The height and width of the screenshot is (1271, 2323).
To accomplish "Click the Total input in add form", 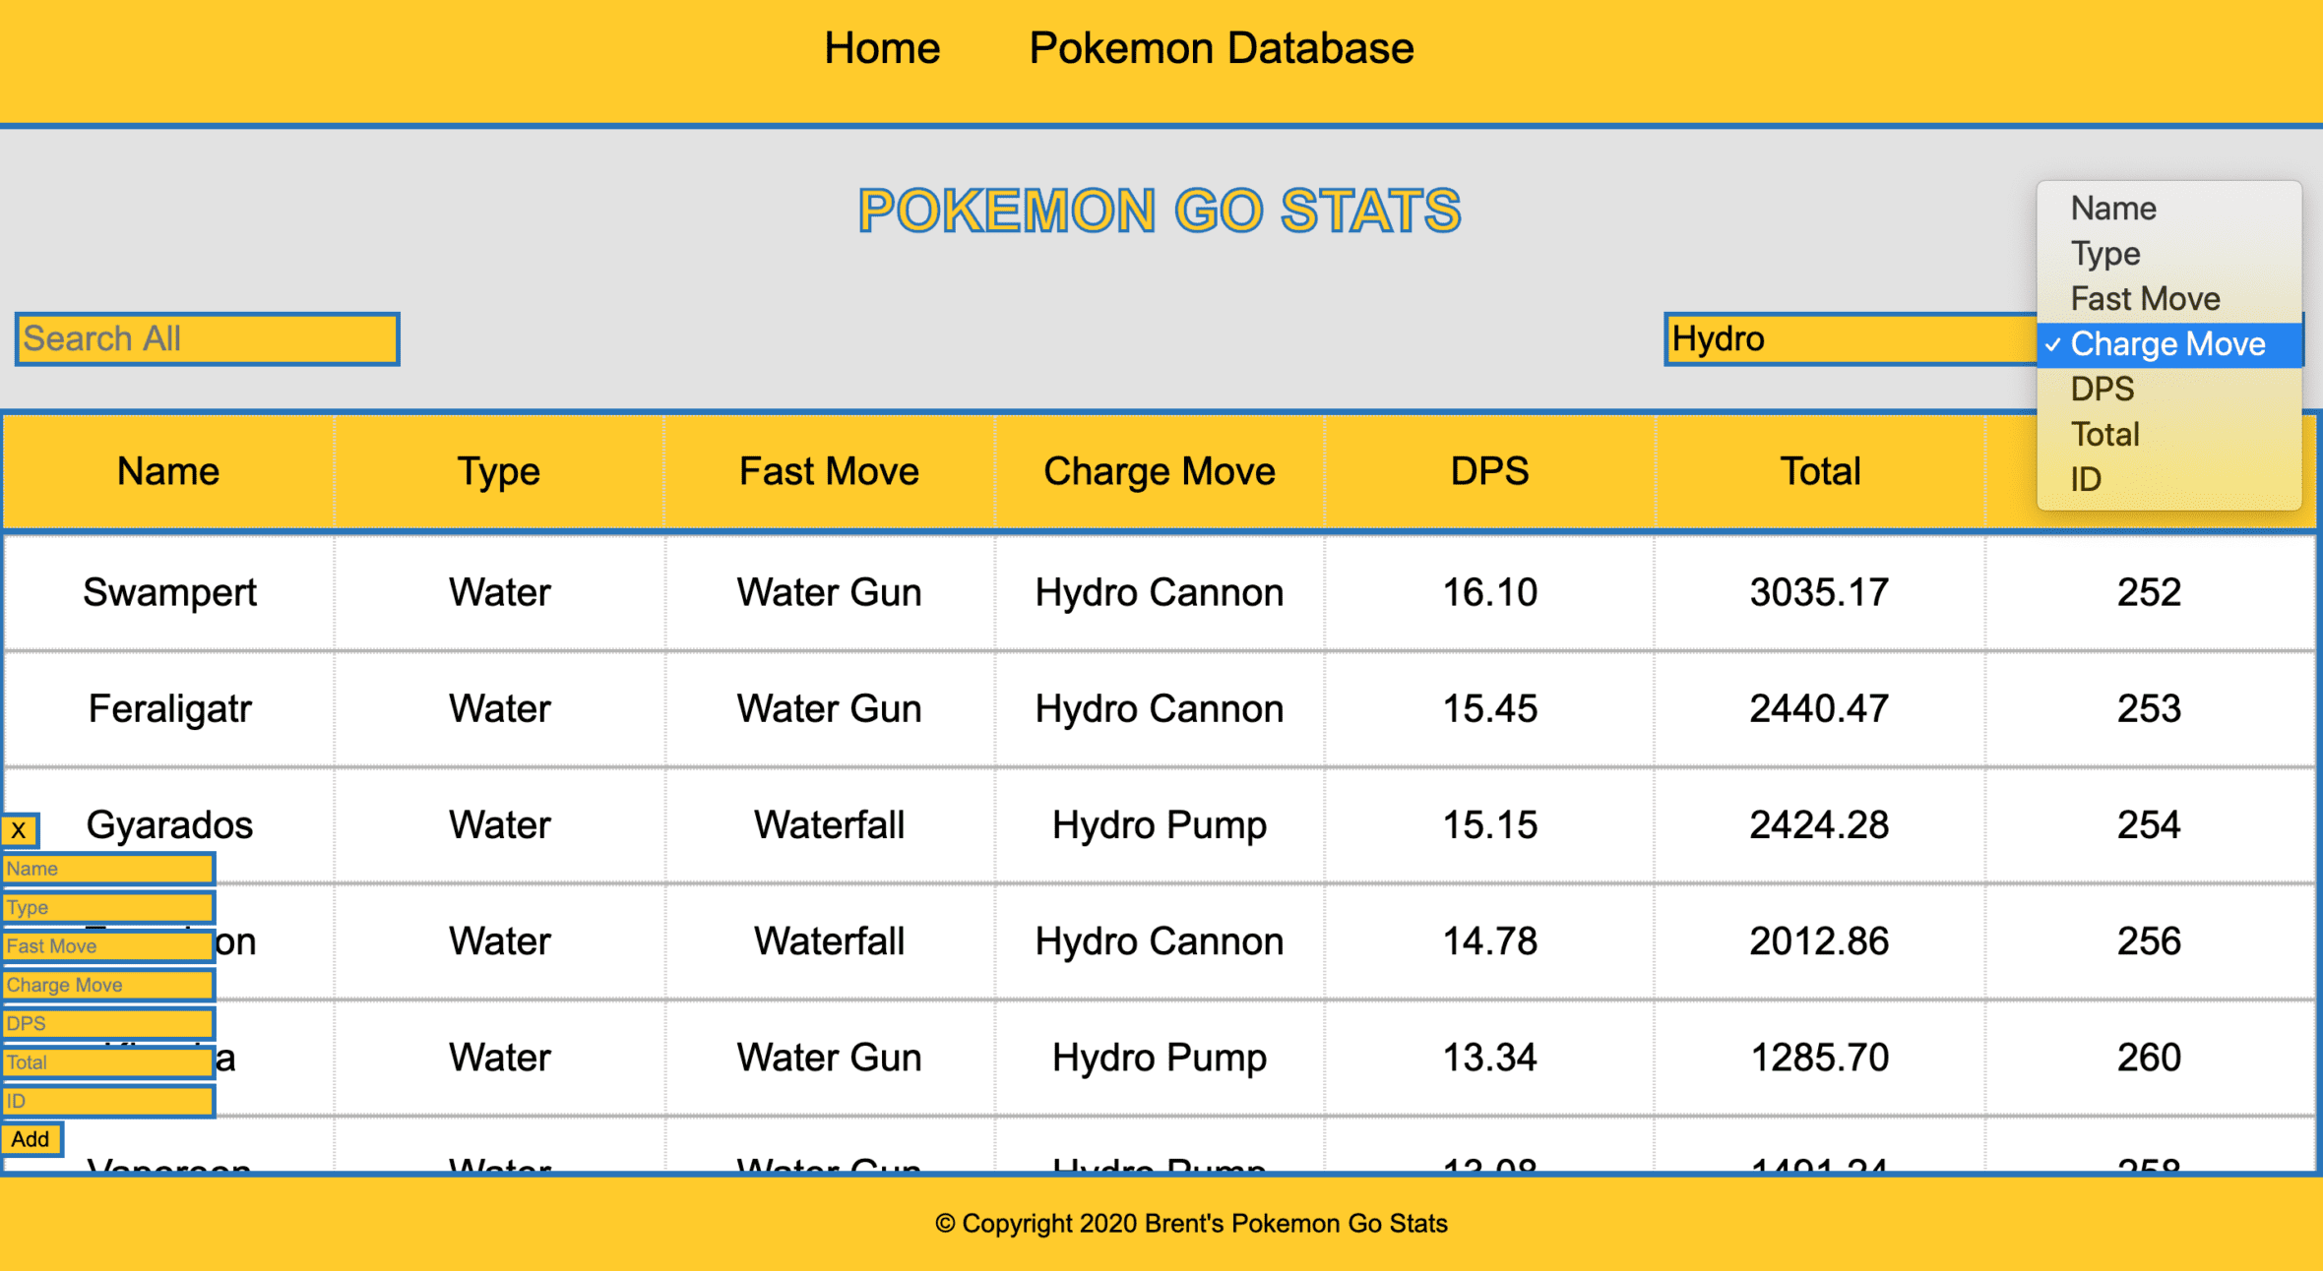I will click(x=108, y=1062).
